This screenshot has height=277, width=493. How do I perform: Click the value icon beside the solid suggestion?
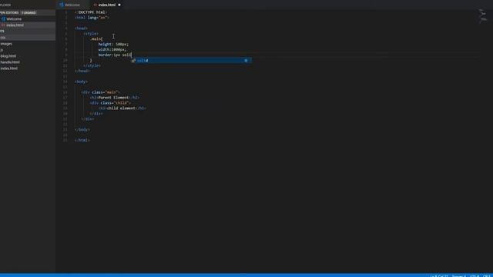(x=133, y=60)
